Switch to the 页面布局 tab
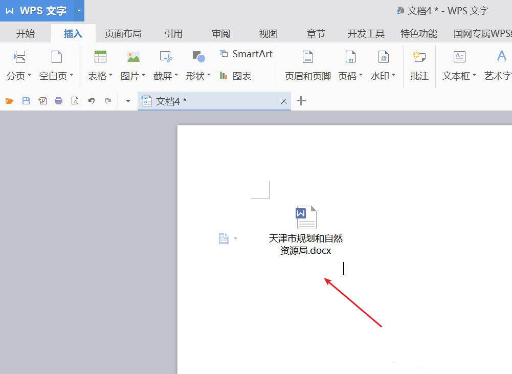512x374 pixels. pos(123,33)
